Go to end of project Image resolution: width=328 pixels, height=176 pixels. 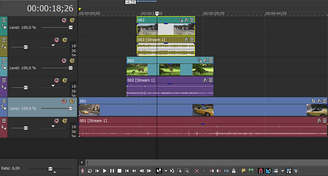coord(134,171)
